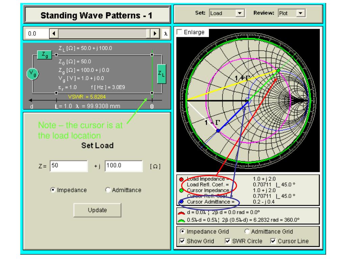
Task: Click the ZL [Ω] = 50.0 + j 100.0 text
Action: tap(85, 49)
